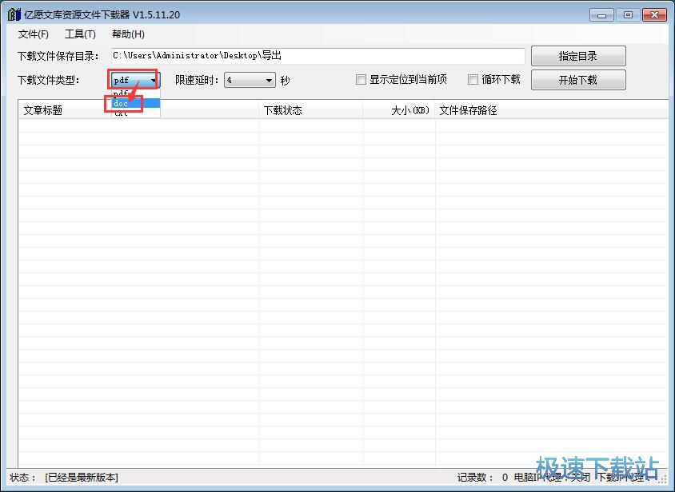The width and height of the screenshot is (675, 492).
Task: Minimize the downloader window
Action: pyautogui.click(x=601, y=15)
